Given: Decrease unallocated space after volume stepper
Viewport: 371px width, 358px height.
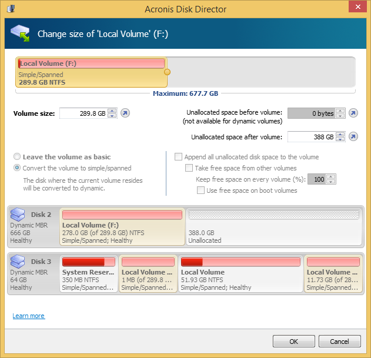Looking at the screenshot, I should tap(340, 139).
